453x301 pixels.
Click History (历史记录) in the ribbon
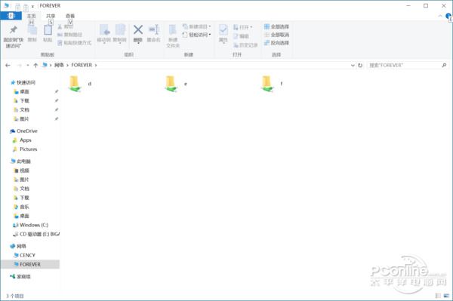pyautogui.click(x=245, y=45)
